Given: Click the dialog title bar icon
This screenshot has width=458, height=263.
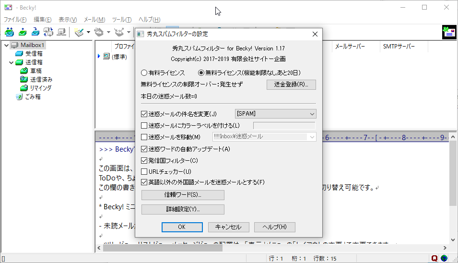Looking at the screenshot, I should click(x=141, y=34).
